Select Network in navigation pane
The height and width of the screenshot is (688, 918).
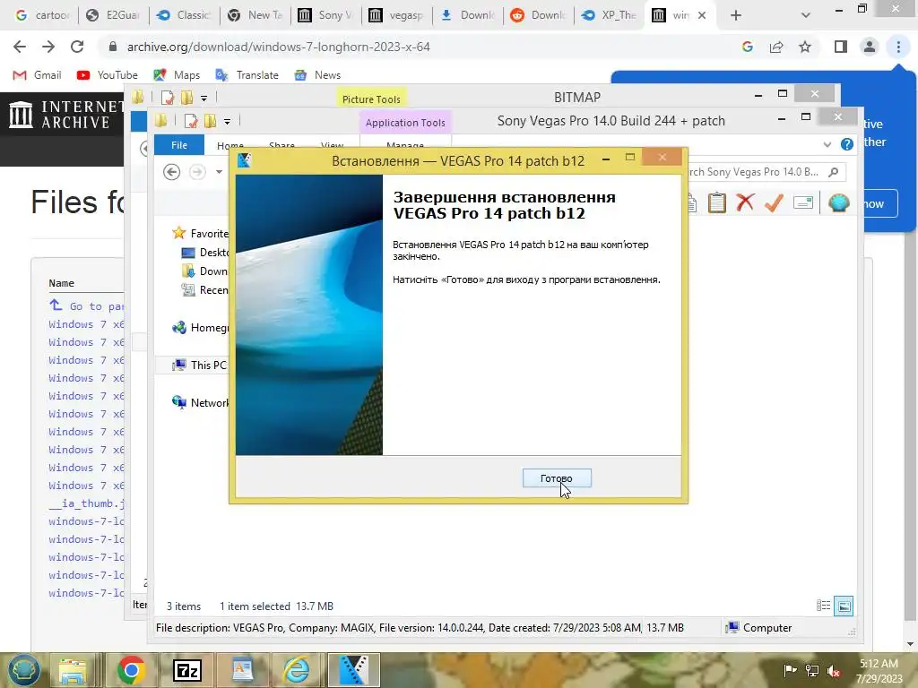[200, 402]
